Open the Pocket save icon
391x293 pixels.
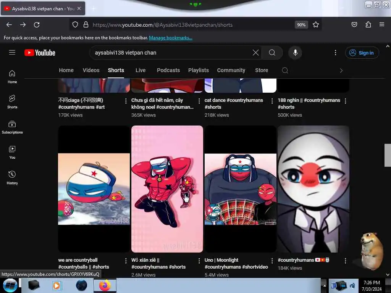point(354,24)
